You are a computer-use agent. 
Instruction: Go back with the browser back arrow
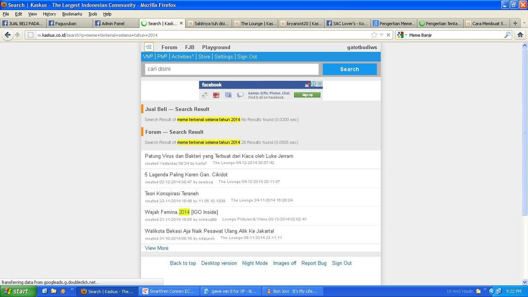7,35
